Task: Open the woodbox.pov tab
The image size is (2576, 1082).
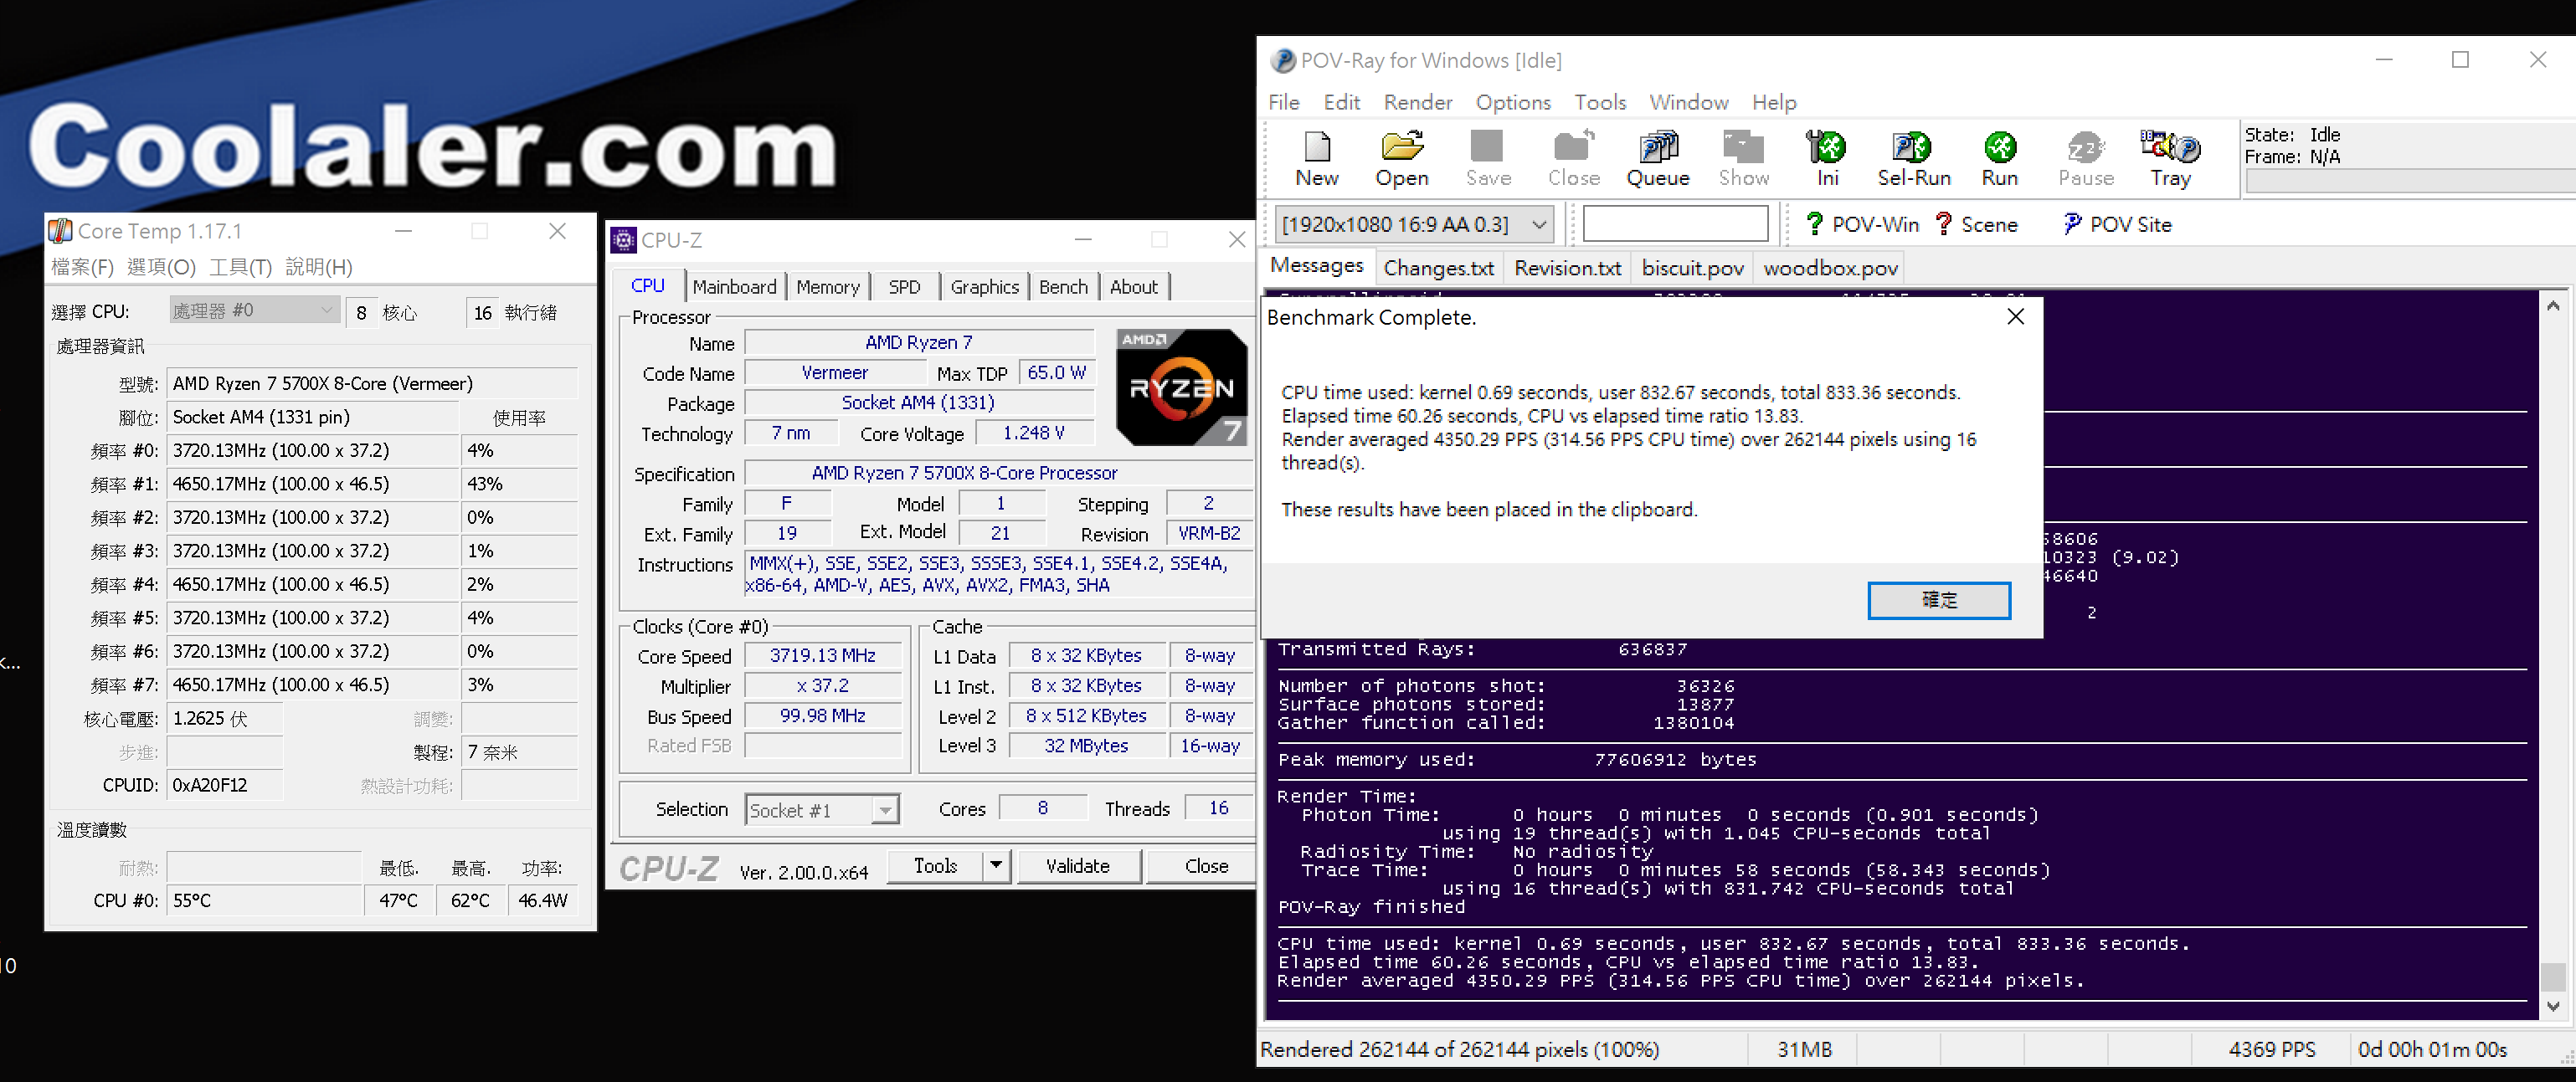Action: tap(1830, 268)
